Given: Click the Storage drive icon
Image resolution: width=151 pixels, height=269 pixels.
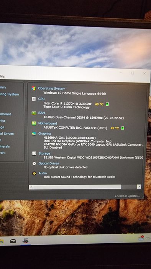Looking at the screenshot, I should [34, 153].
